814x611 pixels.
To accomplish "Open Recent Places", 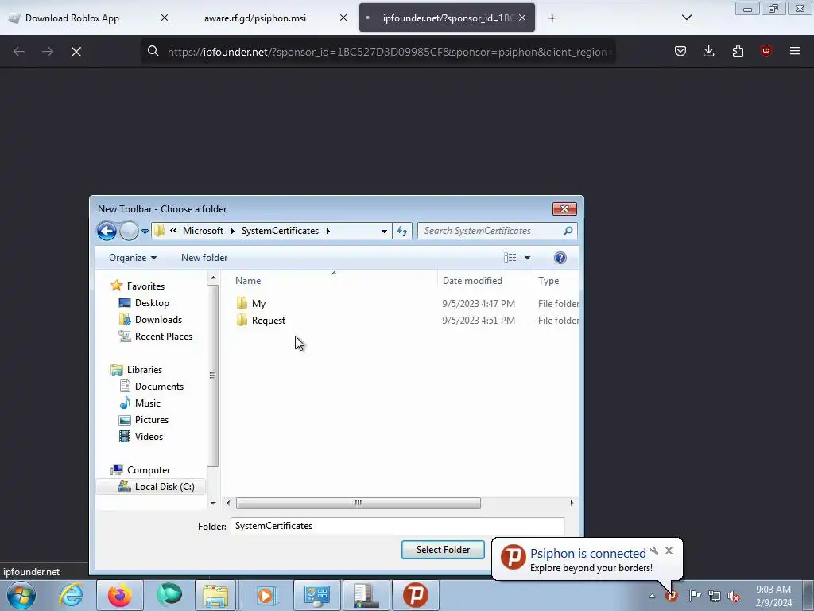I will coord(164,337).
